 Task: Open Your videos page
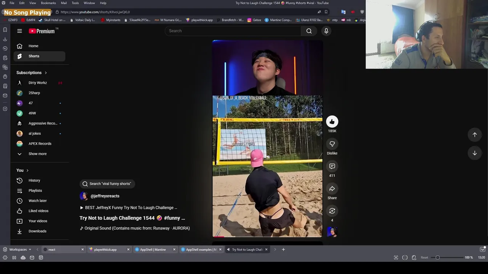click(x=40, y=221)
